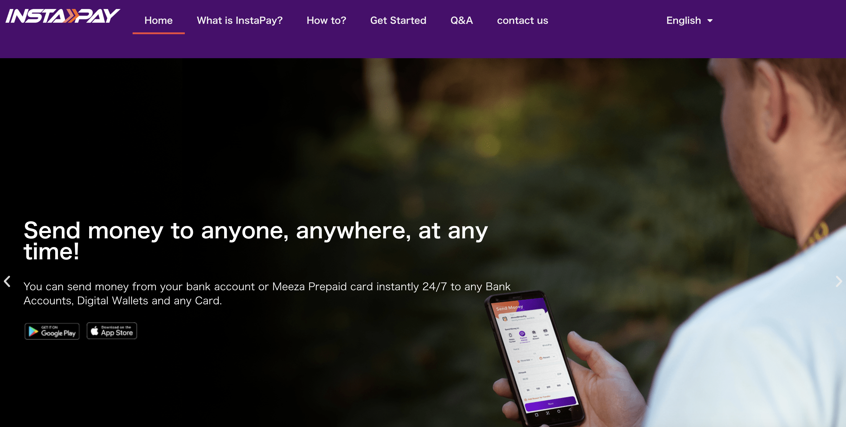
Task: Open the Home tab
Action: 158,20
